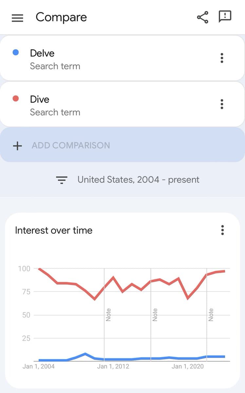Click the blue Delve color dot
This screenshot has height=393, width=245.
coord(15,52)
